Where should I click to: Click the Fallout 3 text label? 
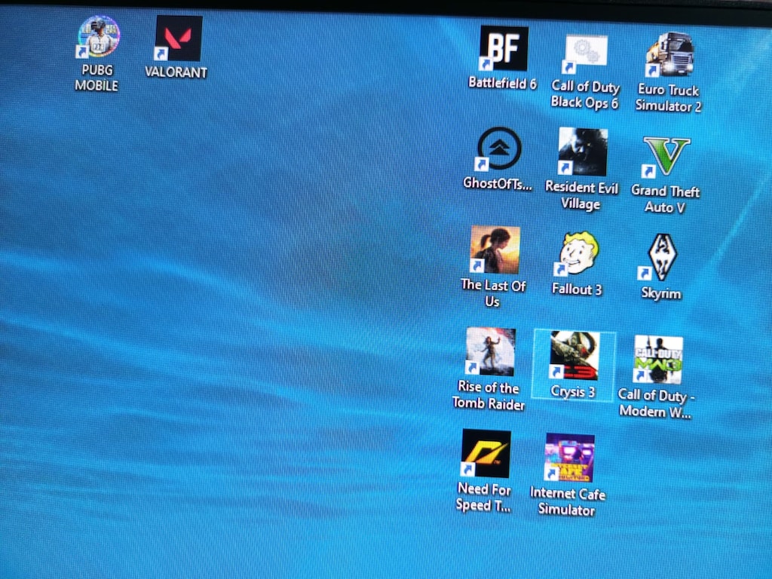(577, 289)
